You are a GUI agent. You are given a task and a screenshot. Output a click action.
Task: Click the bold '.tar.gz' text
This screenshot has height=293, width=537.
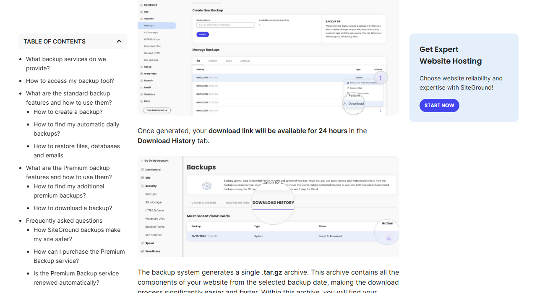click(272, 272)
